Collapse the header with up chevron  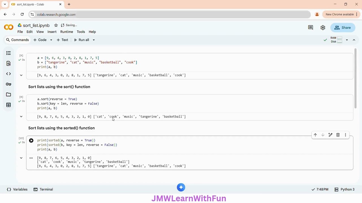coord(354,40)
